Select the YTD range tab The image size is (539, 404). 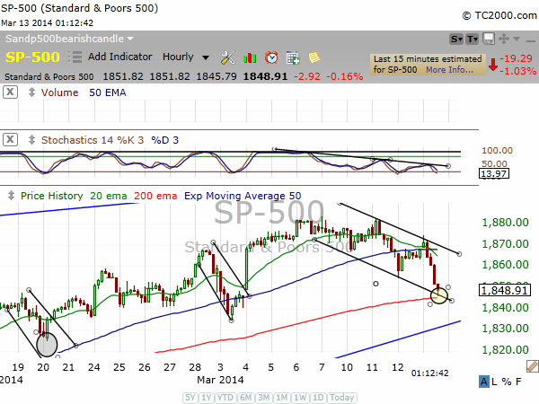click(225, 398)
